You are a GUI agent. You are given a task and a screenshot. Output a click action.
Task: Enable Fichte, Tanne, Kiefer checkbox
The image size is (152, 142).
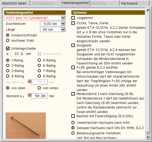(73, 23)
